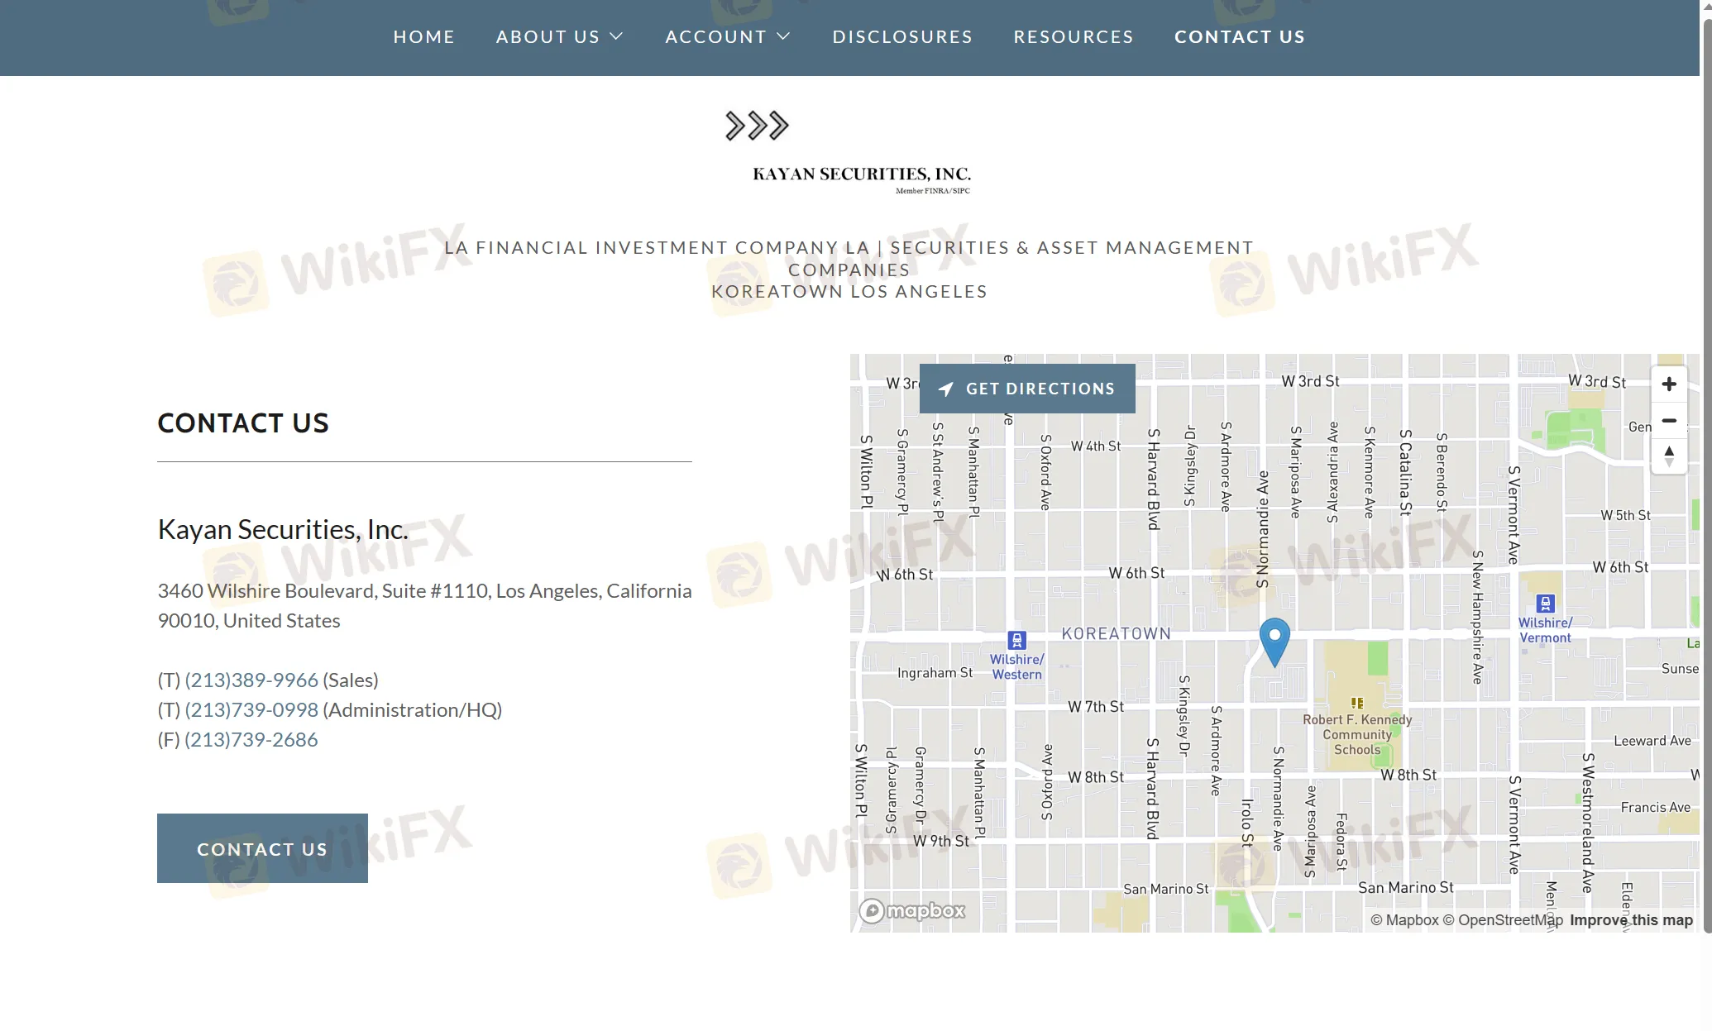Click the Contact Us section heading

click(x=243, y=423)
